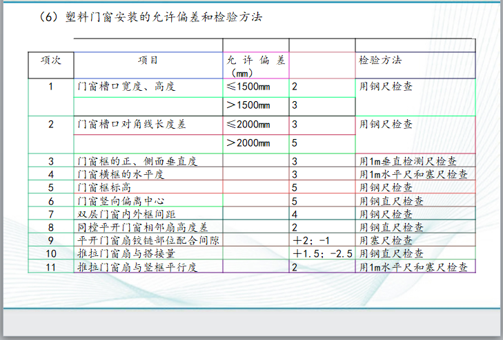The width and height of the screenshot is (503, 340).
Task: Click the ≤1500mm cell
Action: tap(248, 87)
